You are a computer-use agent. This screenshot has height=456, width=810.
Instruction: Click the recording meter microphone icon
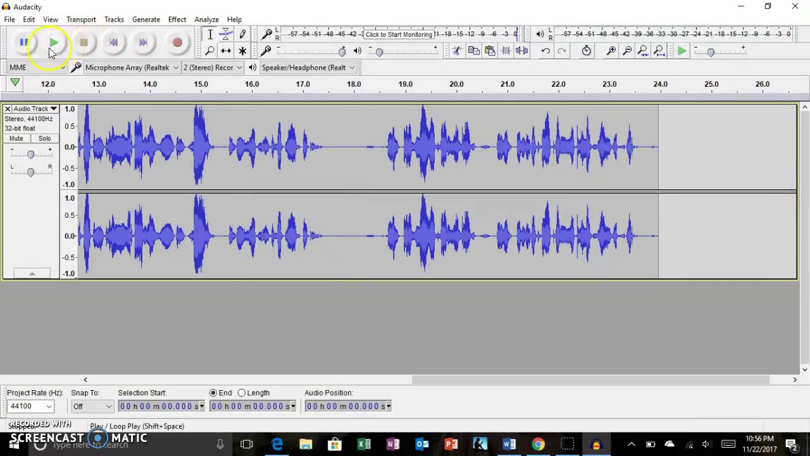pos(267,34)
